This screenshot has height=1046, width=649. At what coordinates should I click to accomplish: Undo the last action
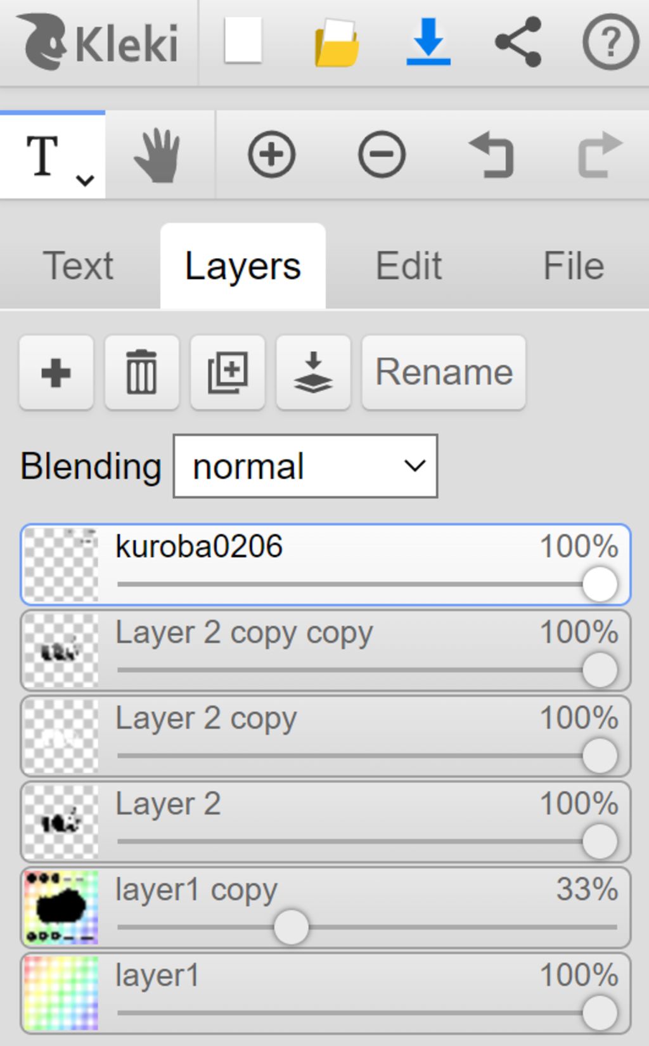point(491,155)
